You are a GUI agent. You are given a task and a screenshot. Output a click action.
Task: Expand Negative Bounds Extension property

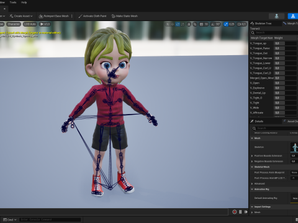pos(252,162)
